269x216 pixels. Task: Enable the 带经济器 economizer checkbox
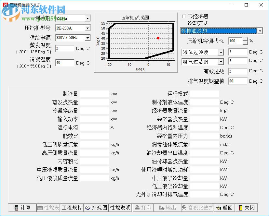pyautogui.click(x=184, y=16)
